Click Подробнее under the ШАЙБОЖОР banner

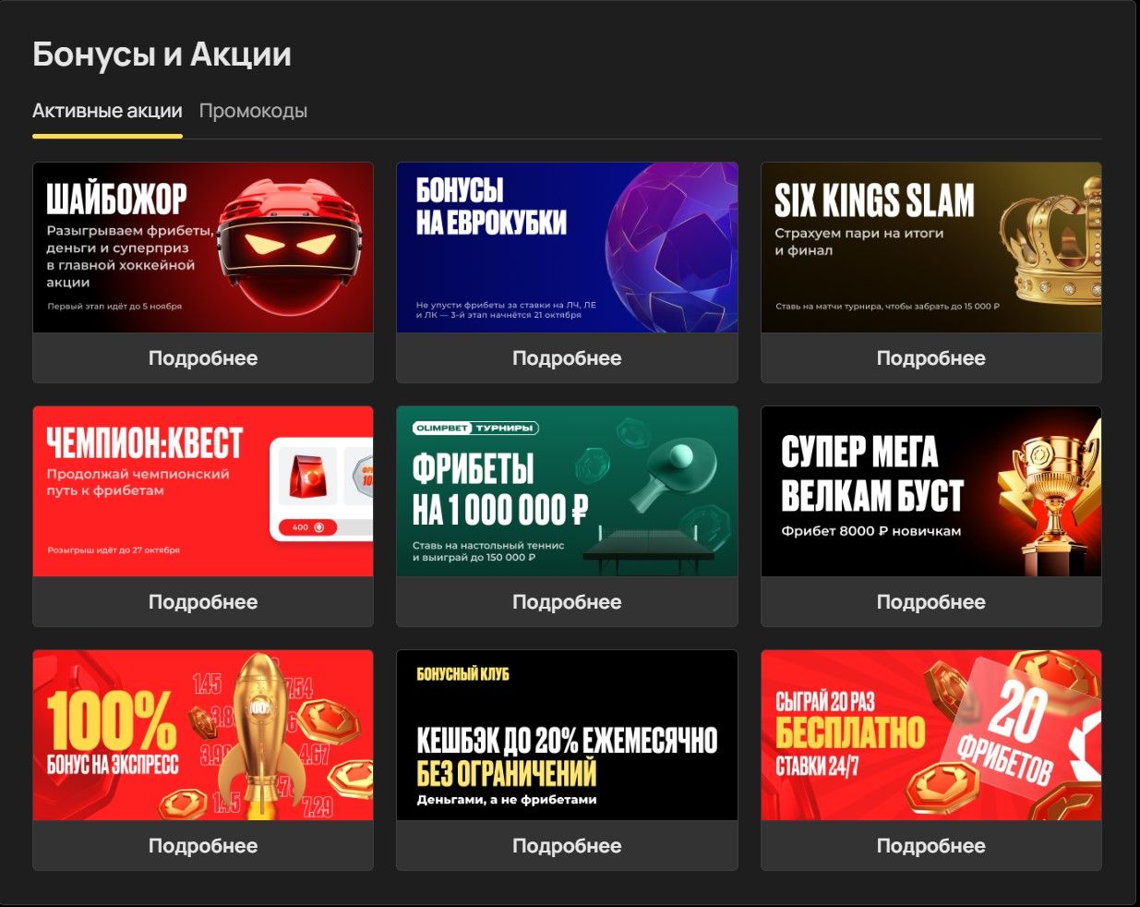203,358
